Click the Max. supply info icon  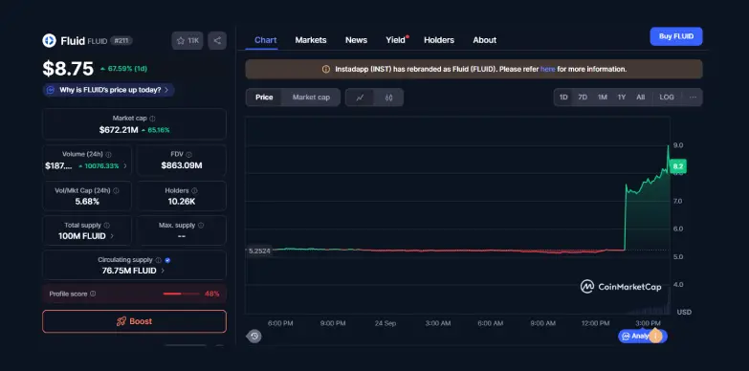click(201, 226)
